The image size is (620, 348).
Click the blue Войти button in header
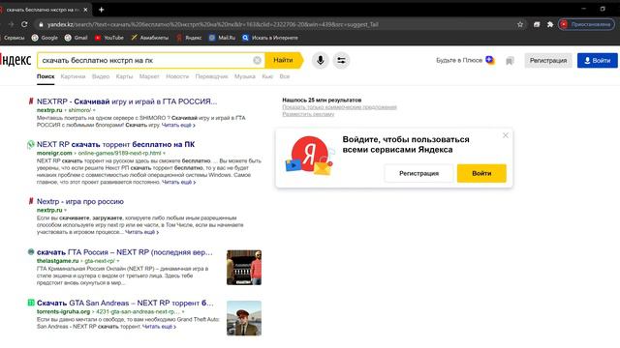pos(597,60)
